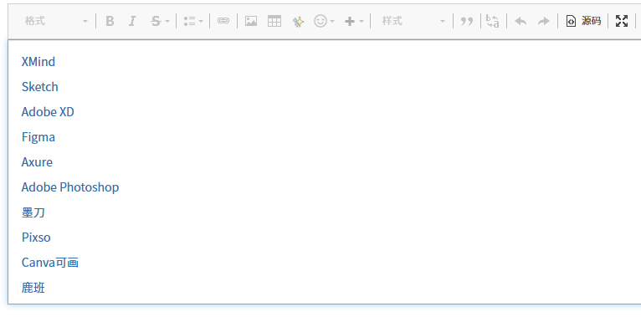Expand the plus insert dropdown arrow
Screen dimensions: 641x317
pyautogui.click(x=362, y=21)
